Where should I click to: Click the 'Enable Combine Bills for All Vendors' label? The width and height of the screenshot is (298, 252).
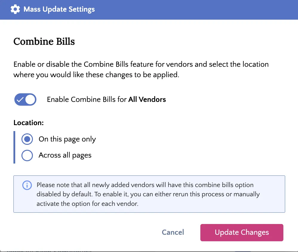click(106, 99)
